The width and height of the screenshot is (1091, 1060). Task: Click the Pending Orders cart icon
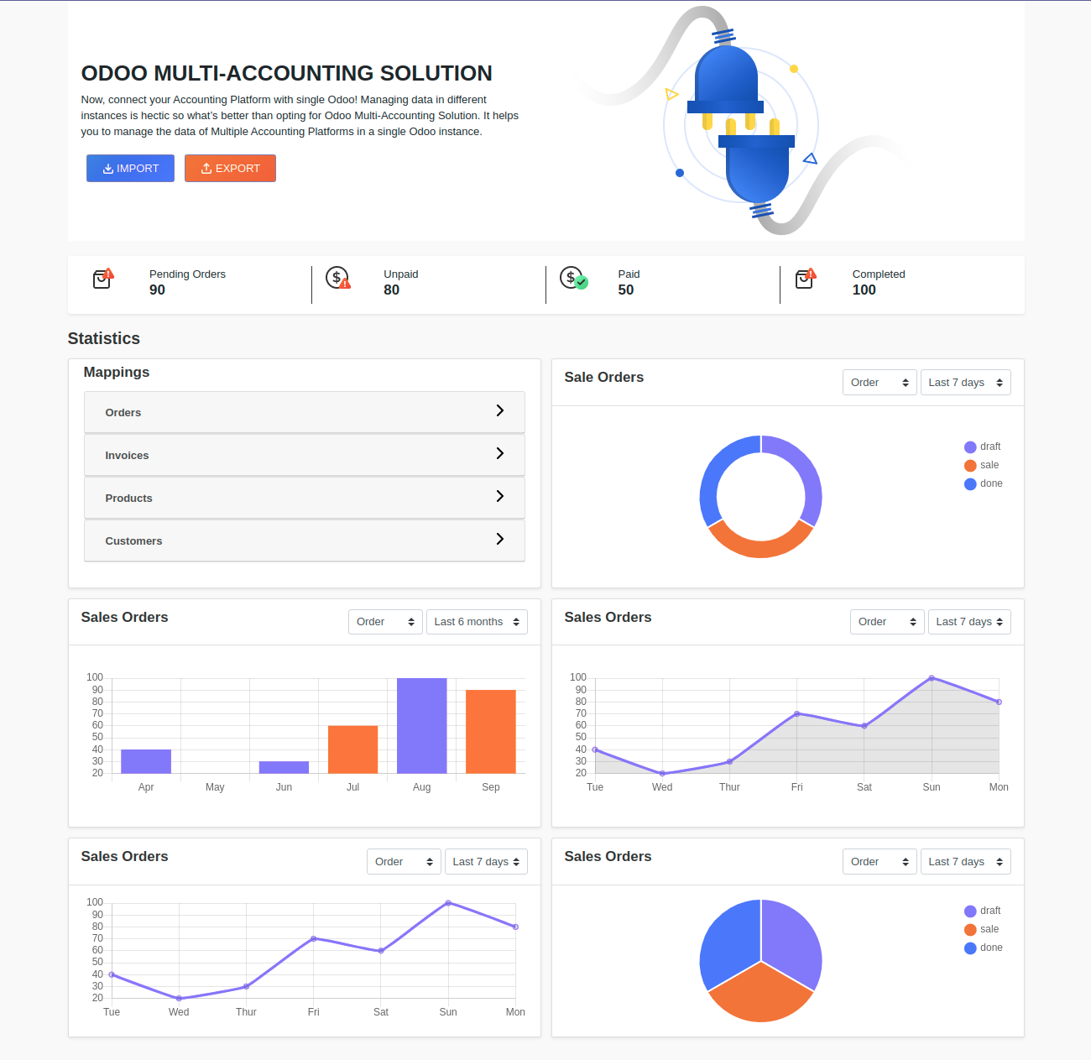102,279
